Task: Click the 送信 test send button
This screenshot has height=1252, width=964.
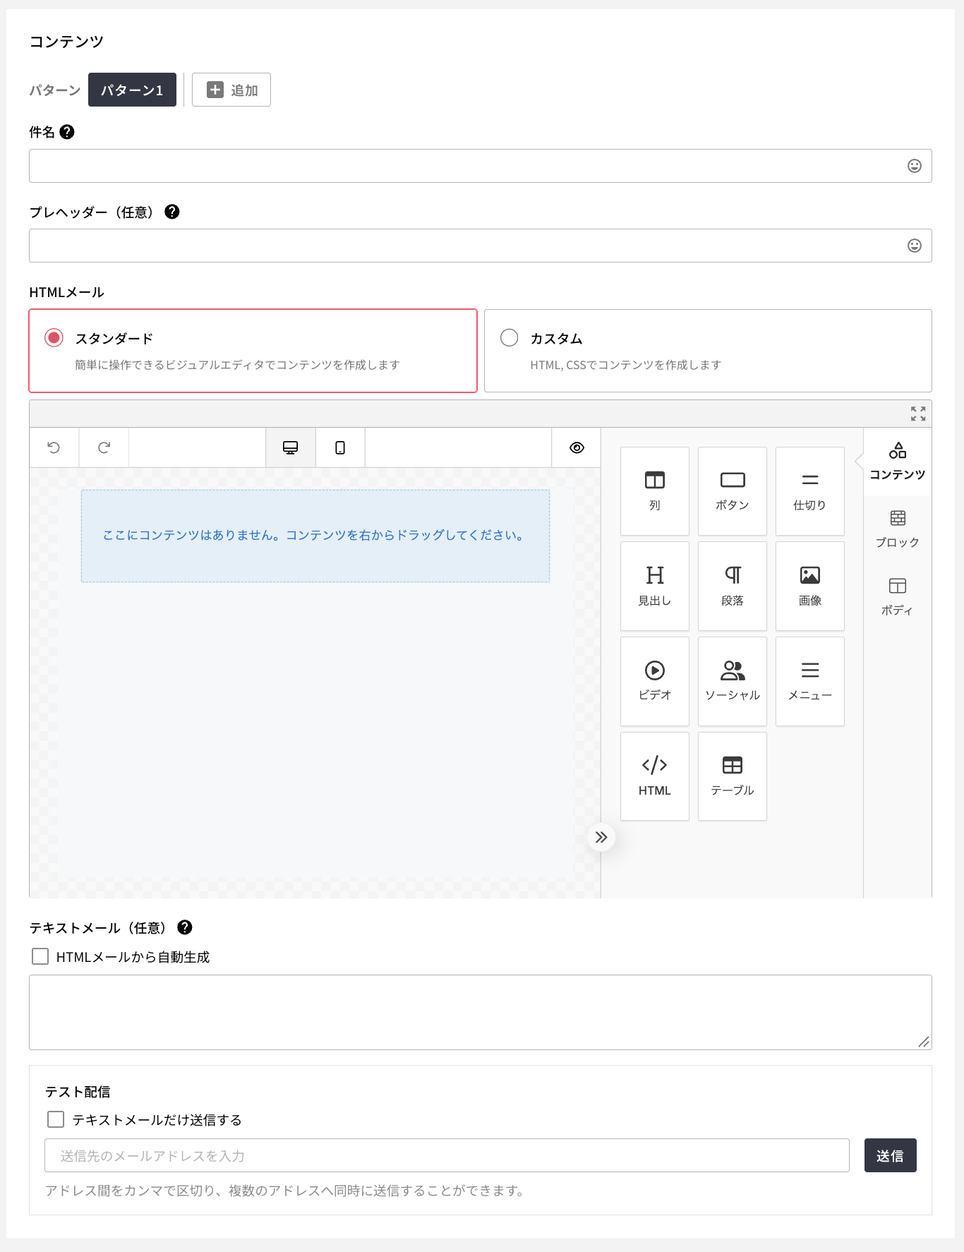Action: pyautogui.click(x=890, y=1155)
